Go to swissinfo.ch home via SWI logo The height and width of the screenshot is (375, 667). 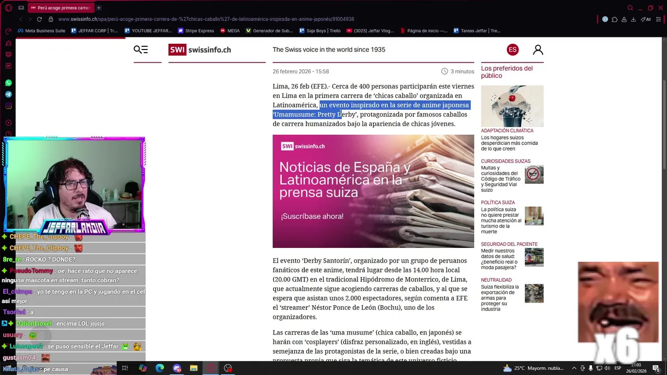[200, 49]
